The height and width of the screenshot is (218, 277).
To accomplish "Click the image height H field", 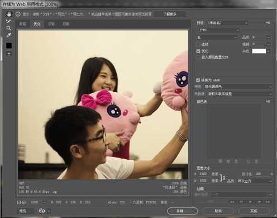I will click(x=204, y=181).
